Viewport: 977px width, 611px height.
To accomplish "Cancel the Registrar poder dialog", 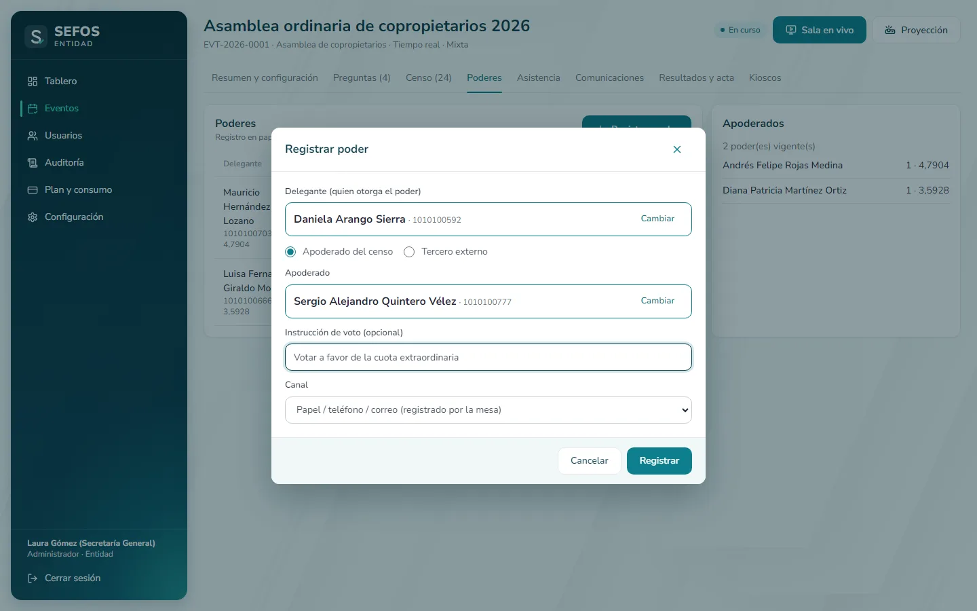I will pyautogui.click(x=590, y=461).
